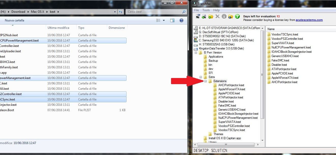Screen dimensions: 336x155
Task: Sort files by Ultima modifica column
Action: [x=58, y=28]
